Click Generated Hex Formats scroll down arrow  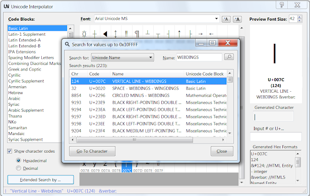[298, 180]
